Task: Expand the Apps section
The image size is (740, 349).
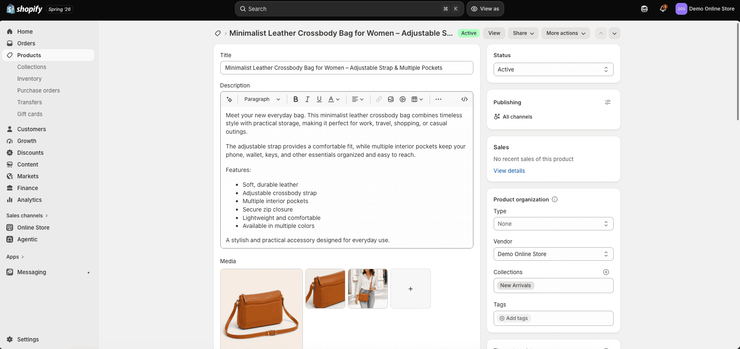Action: point(15,257)
